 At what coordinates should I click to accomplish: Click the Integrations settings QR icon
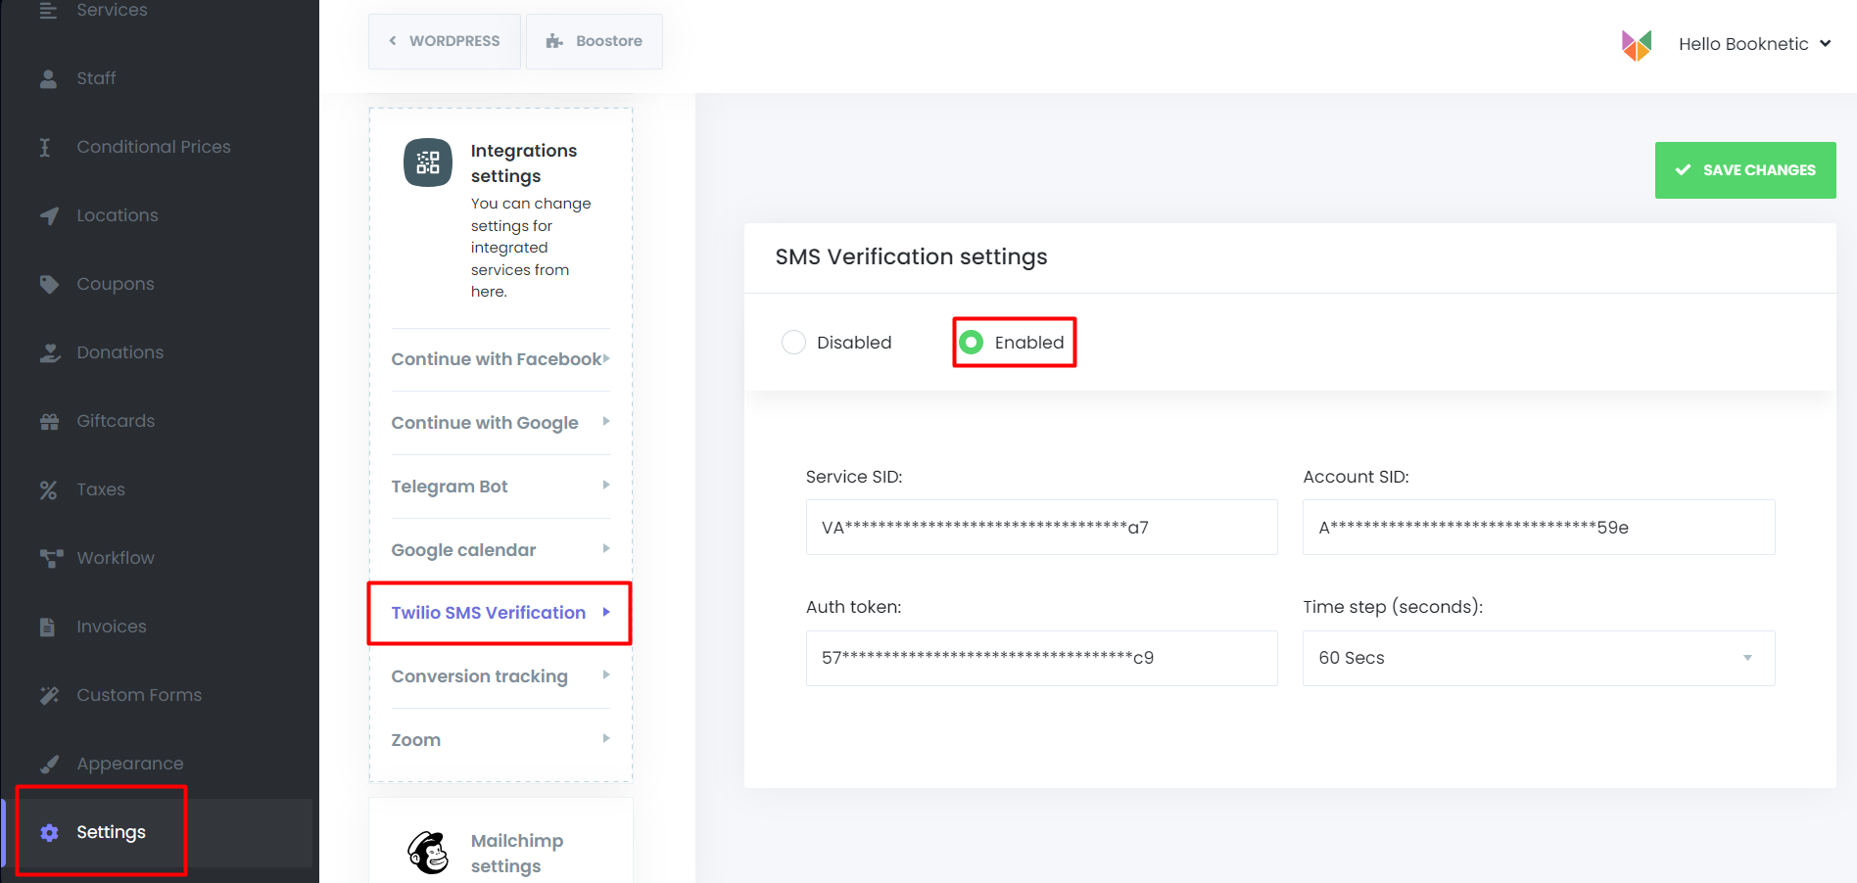(x=428, y=162)
